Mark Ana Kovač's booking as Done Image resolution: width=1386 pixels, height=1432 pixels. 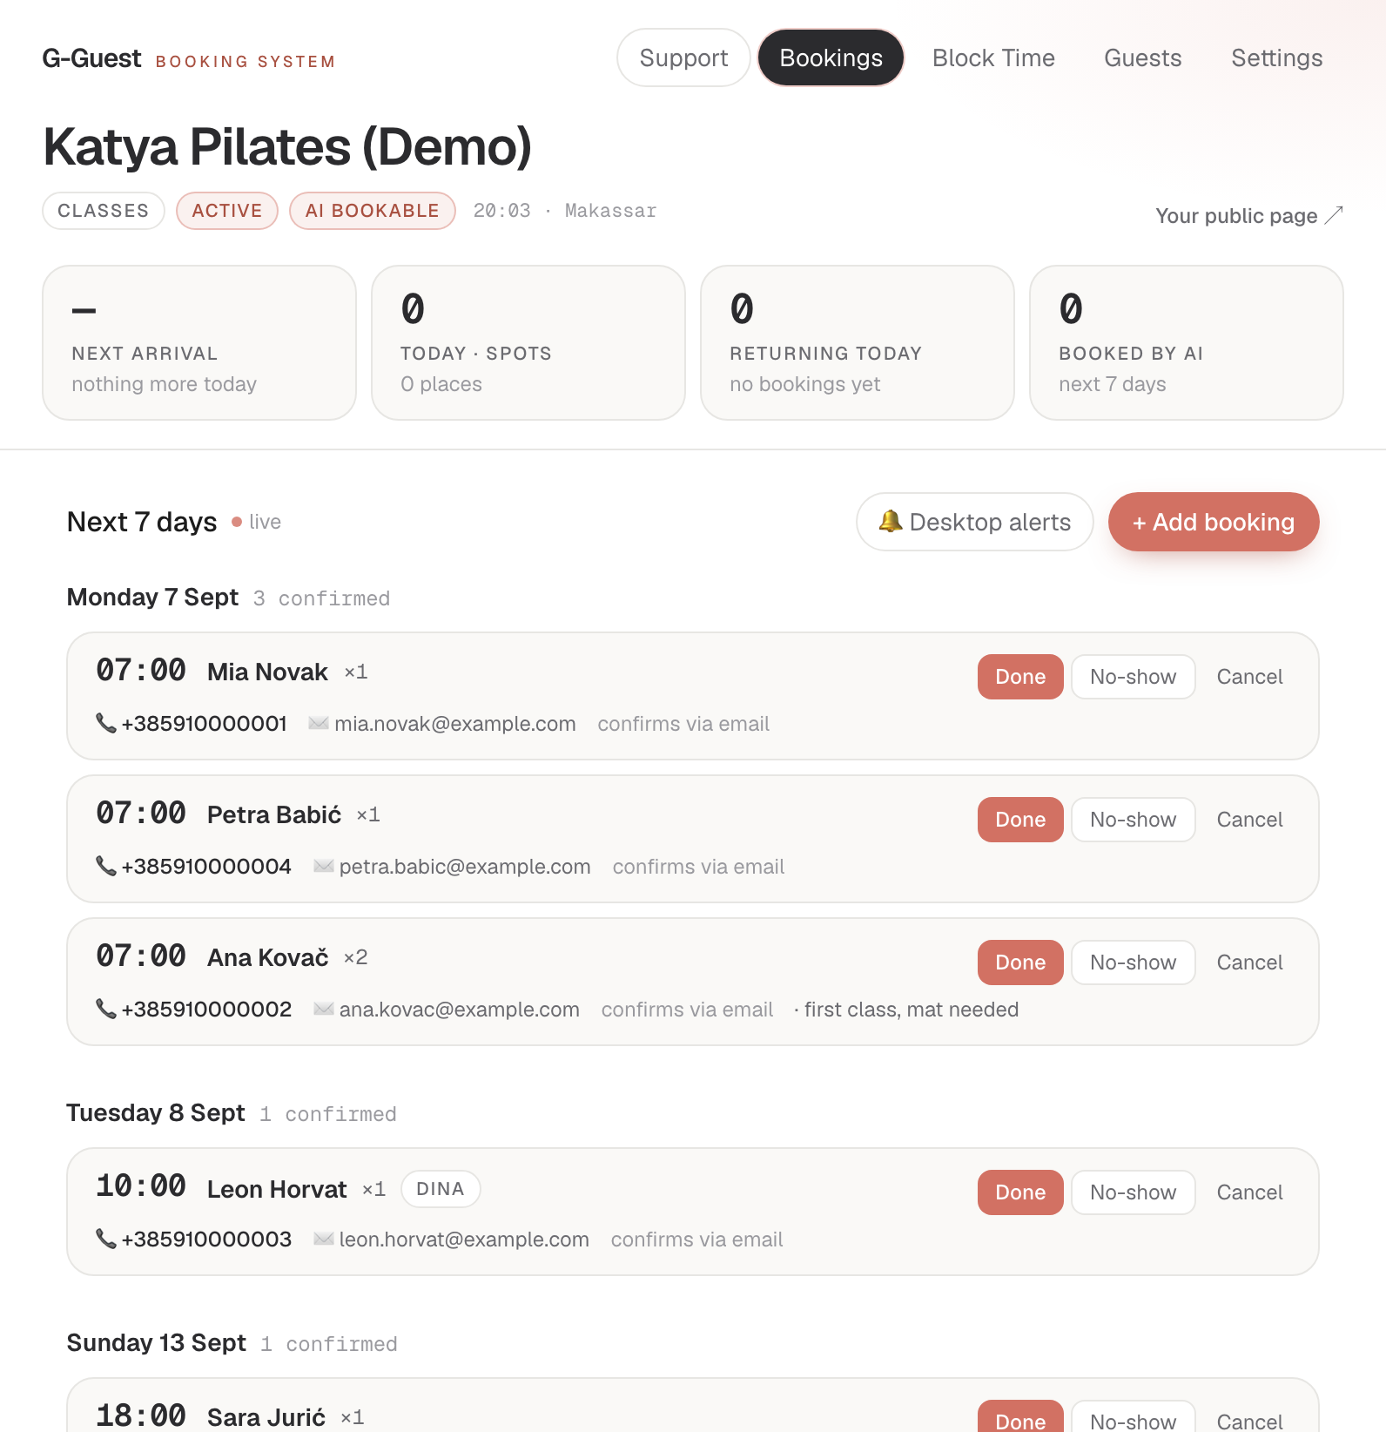(x=1020, y=963)
